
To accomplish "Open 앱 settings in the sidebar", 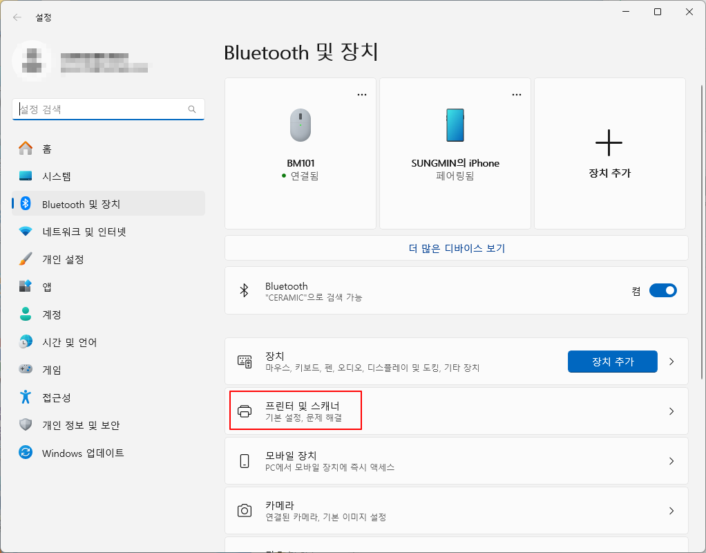I will click(x=55, y=286).
